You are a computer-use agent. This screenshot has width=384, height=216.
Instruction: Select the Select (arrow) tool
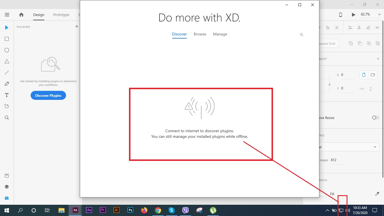pos(7,28)
